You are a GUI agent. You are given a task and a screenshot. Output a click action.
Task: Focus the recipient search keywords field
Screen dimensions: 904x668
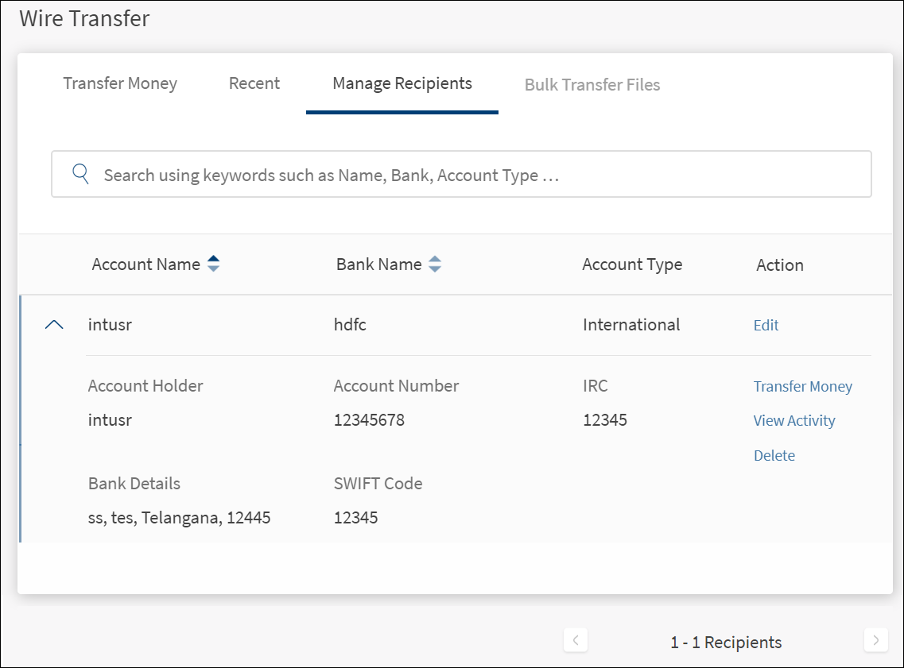click(x=477, y=175)
